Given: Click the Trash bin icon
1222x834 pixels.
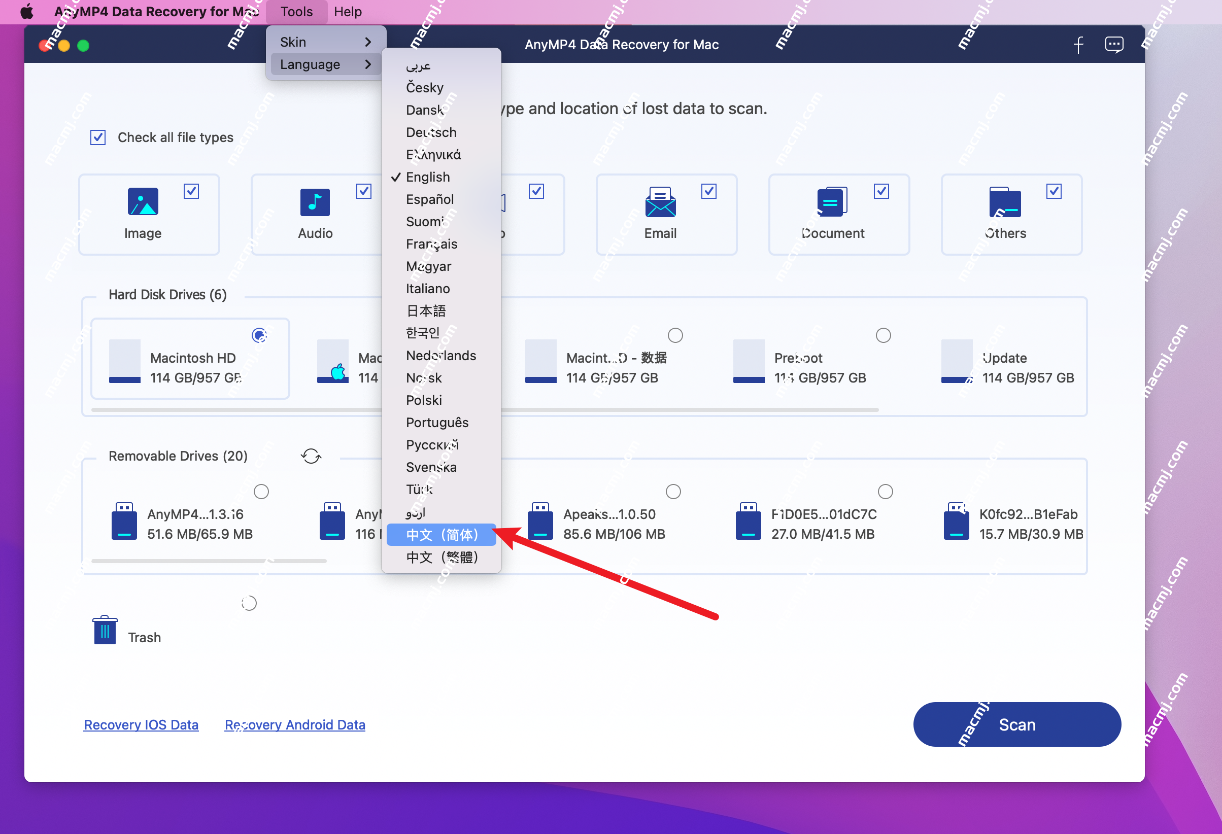Looking at the screenshot, I should click(105, 630).
